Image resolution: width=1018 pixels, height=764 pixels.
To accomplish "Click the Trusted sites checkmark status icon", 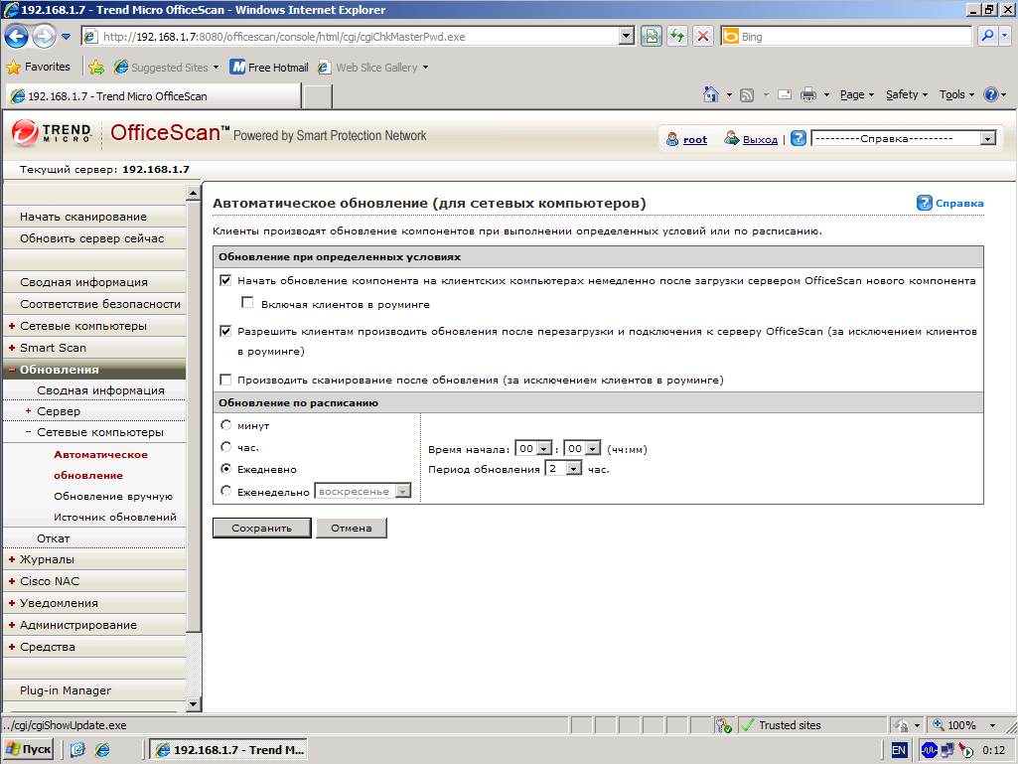I will coord(747,725).
